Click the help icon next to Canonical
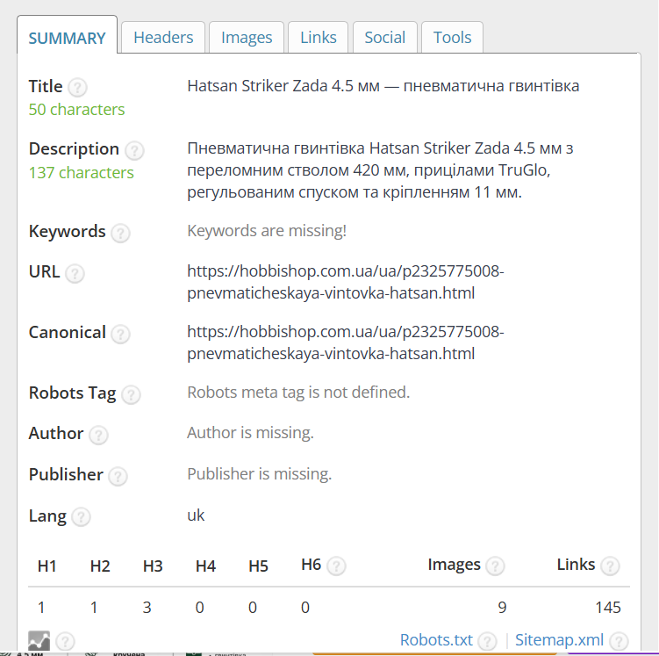Image resolution: width=659 pixels, height=656 pixels. (120, 335)
